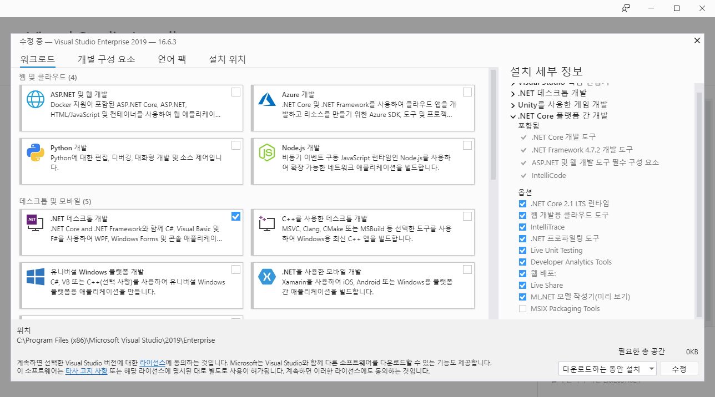The height and width of the screenshot is (397, 715).
Task: Click the Universal Windows platform logo icon
Action: coord(36,276)
